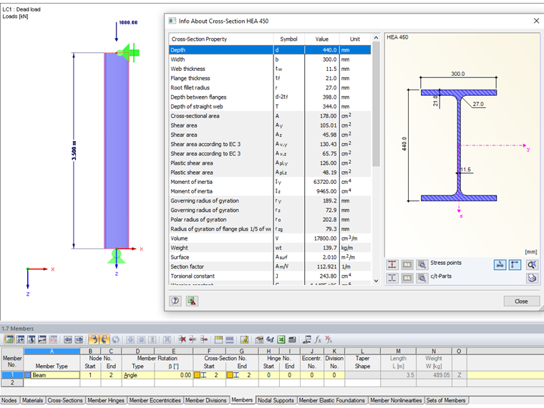Click the help icon in the dialog footer
This screenshot has height=408, width=544.
click(175, 301)
